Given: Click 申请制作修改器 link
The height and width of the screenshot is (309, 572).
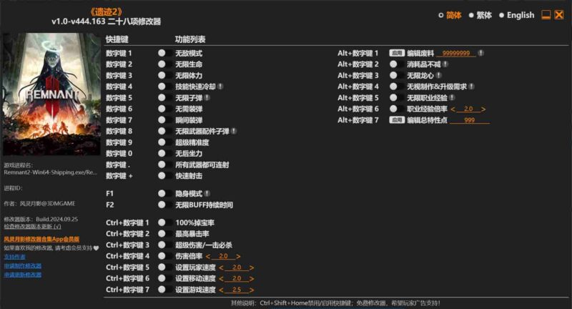Looking at the screenshot, I should coord(23,265).
